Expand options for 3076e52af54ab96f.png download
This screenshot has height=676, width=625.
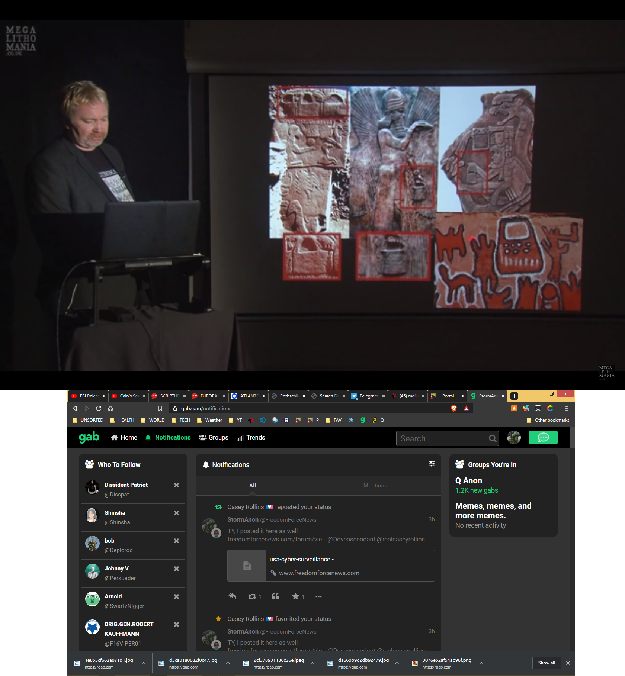pos(481,663)
